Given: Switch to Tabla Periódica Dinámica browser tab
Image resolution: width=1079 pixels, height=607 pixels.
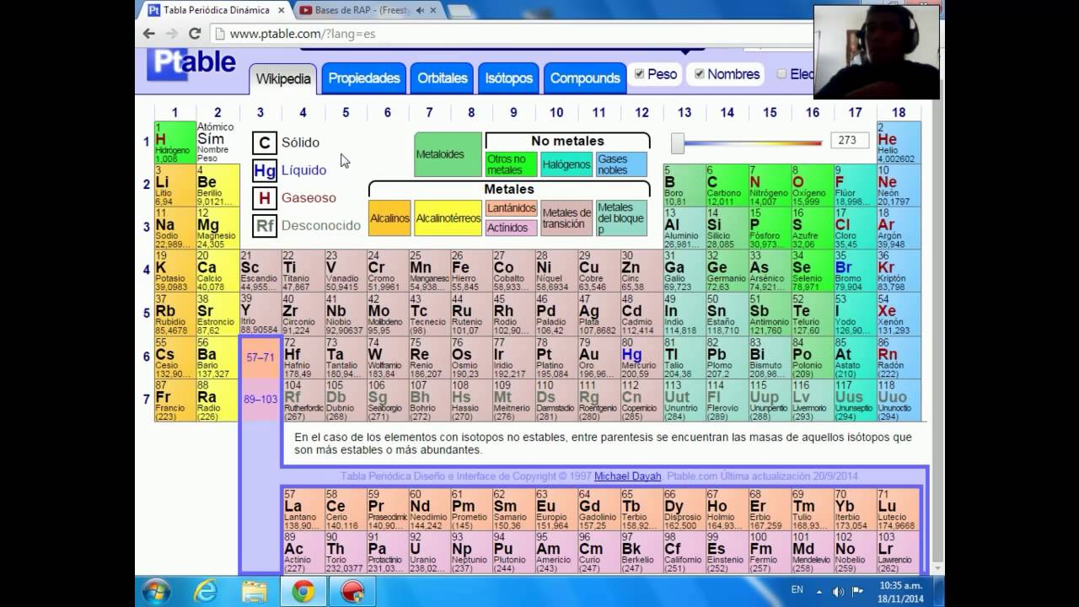Looking at the screenshot, I should (217, 11).
